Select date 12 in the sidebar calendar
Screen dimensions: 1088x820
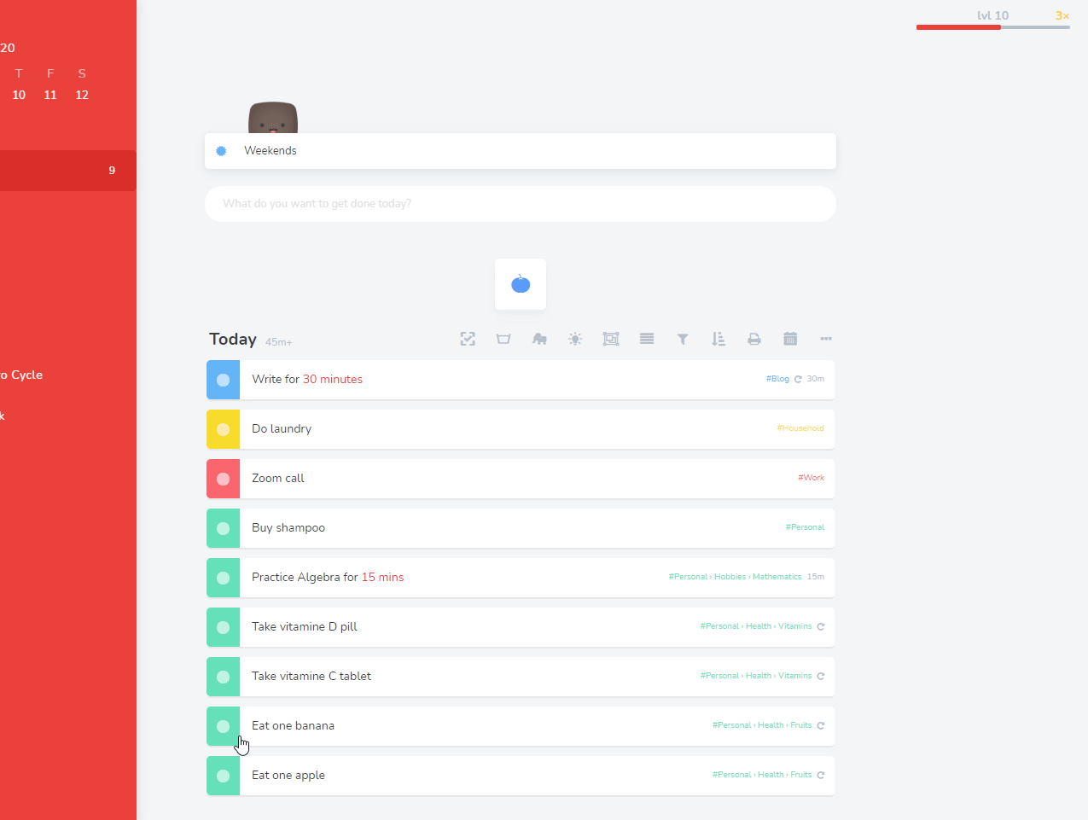click(82, 95)
